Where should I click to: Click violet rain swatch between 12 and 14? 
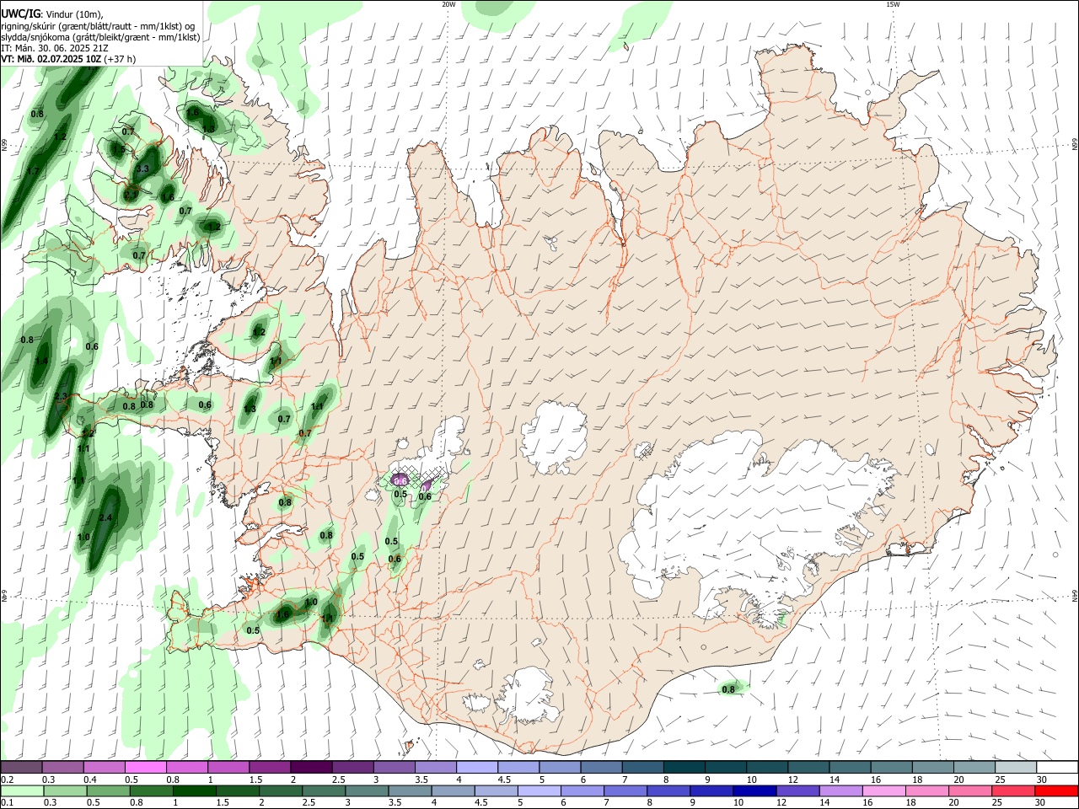(797, 791)
